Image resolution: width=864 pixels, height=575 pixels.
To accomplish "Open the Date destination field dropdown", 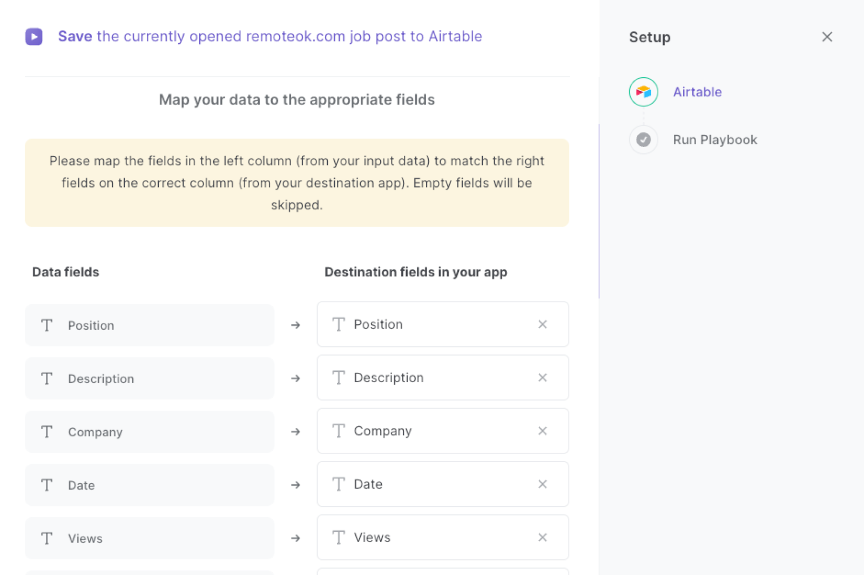I will tap(443, 484).
